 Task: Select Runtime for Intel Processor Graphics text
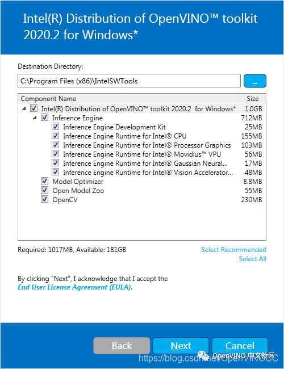click(x=147, y=145)
